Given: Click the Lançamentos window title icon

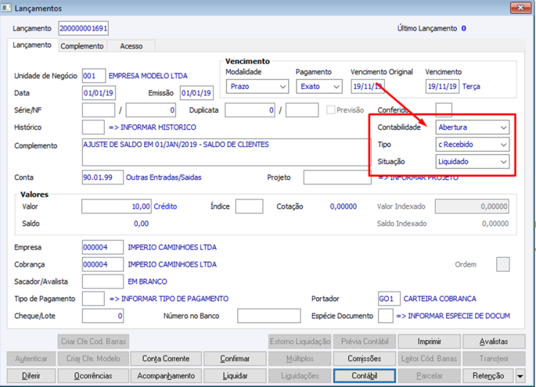Looking at the screenshot, I should pyautogui.click(x=6, y=7).
